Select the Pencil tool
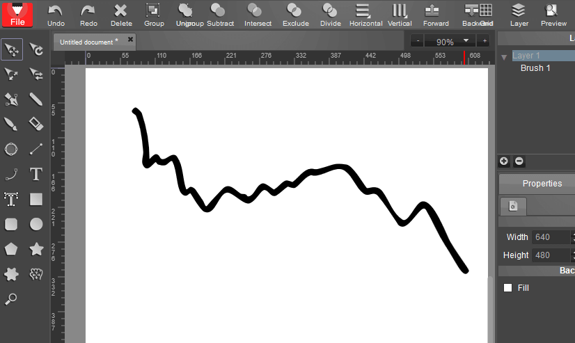Screen dimensions: 575x343 [36, 99]
